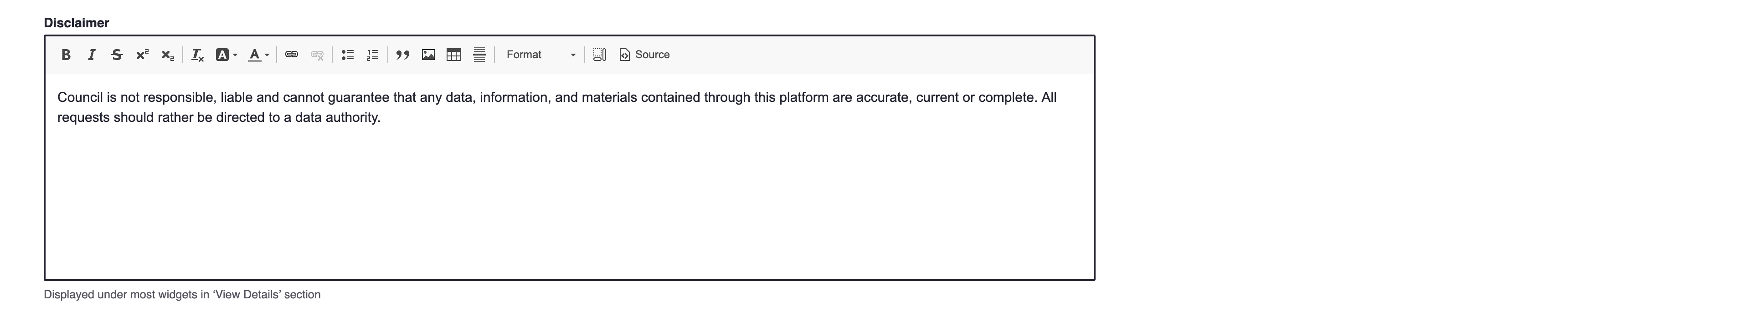Screen dimensions: 1750x322
Task: Insert a horizontal line
Action: 479,55
